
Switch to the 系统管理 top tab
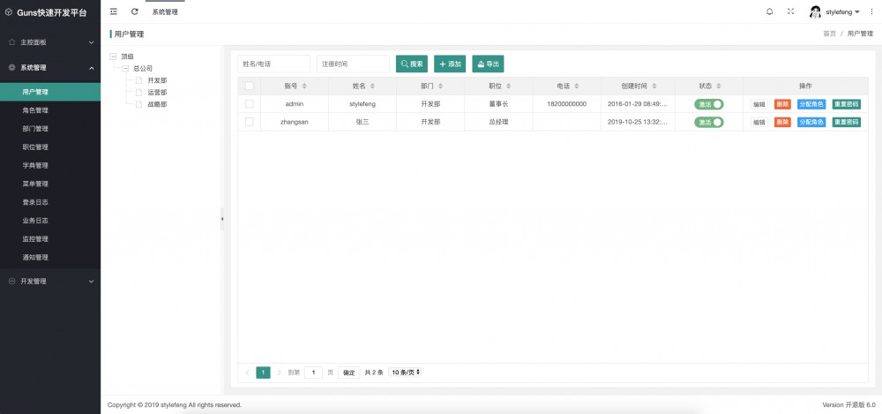165,11
